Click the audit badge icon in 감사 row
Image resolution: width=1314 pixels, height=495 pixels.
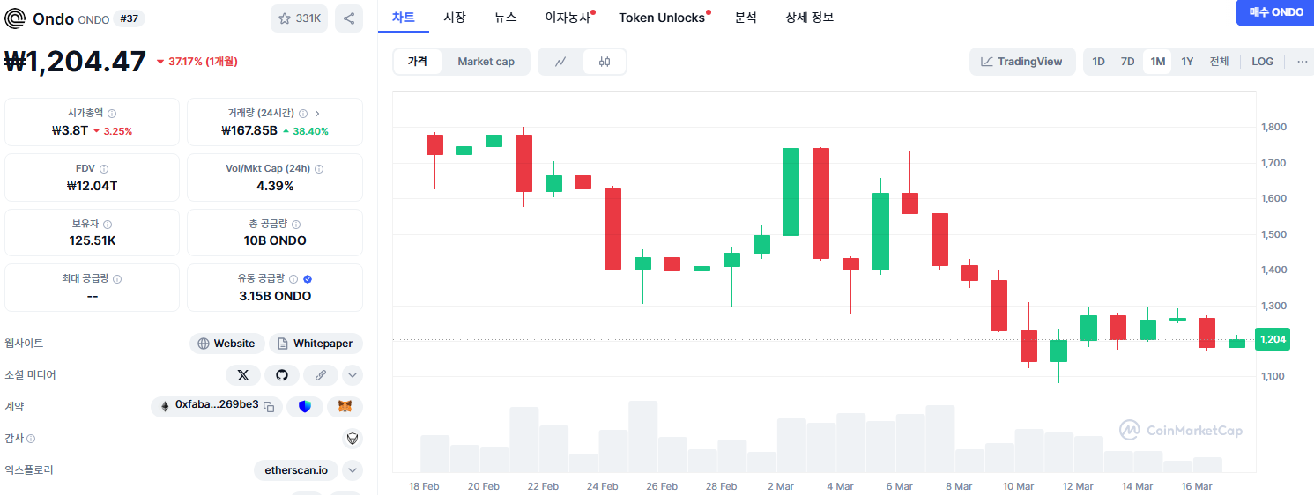[353, 439]
